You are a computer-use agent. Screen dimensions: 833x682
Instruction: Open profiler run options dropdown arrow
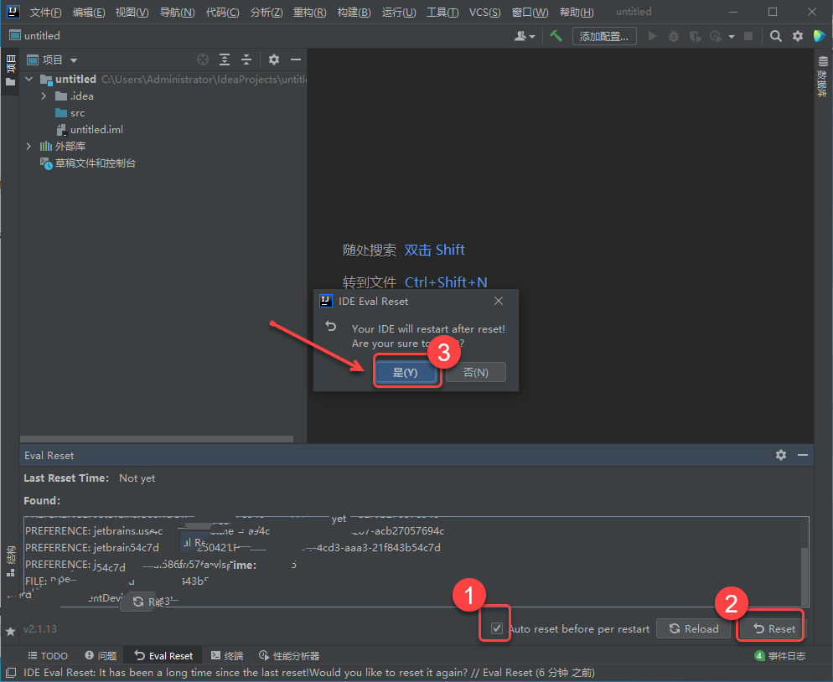pyautogui.click(x=732, y=37)
